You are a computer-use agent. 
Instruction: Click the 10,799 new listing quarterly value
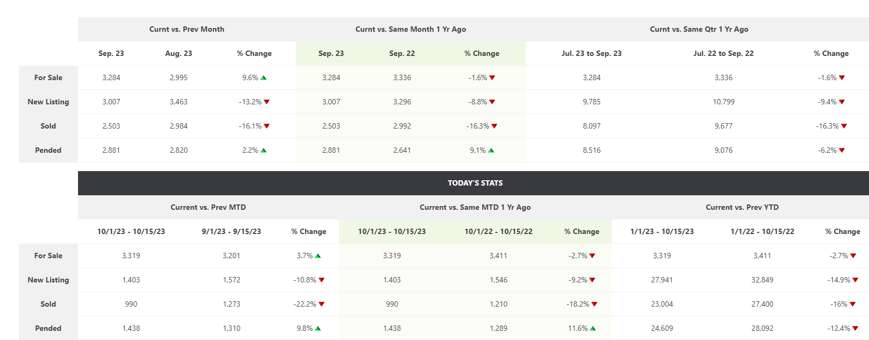pos(724,102)
